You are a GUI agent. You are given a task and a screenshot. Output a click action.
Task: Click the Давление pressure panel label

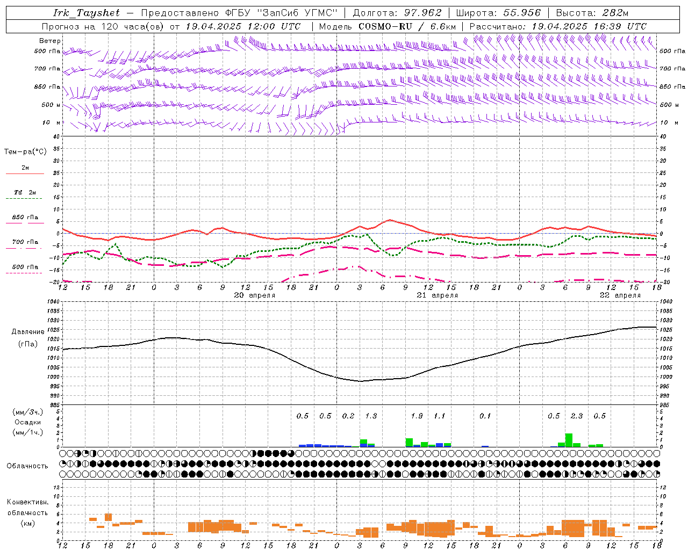pos(28,332)
